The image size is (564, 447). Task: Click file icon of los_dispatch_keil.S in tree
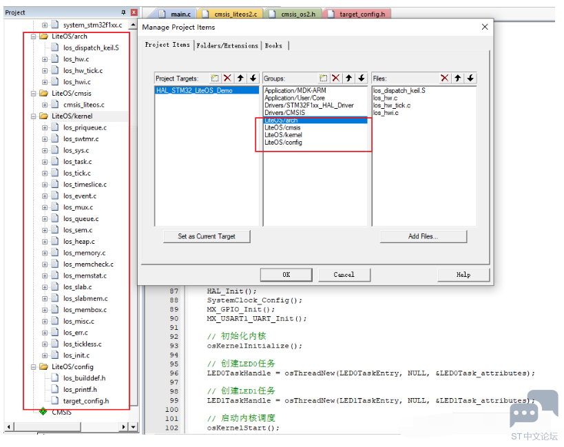[x=55, y=47]
